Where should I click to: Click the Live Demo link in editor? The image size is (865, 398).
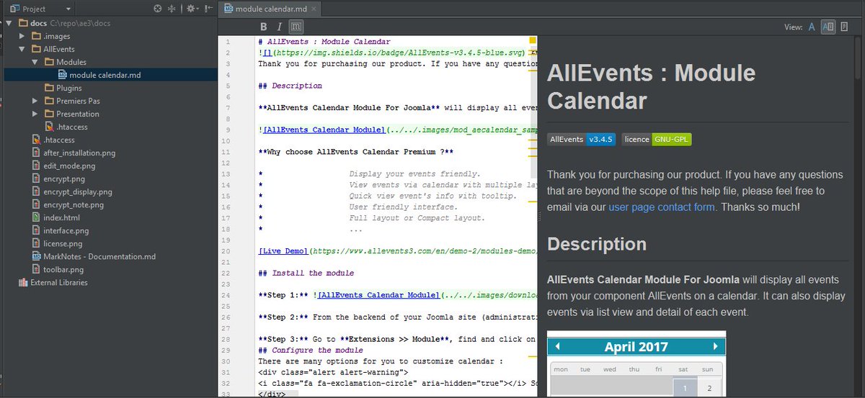tap(283, 251)
